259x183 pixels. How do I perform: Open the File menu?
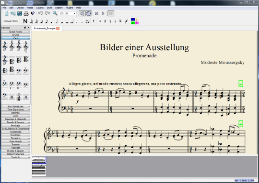tap(4, 8)
